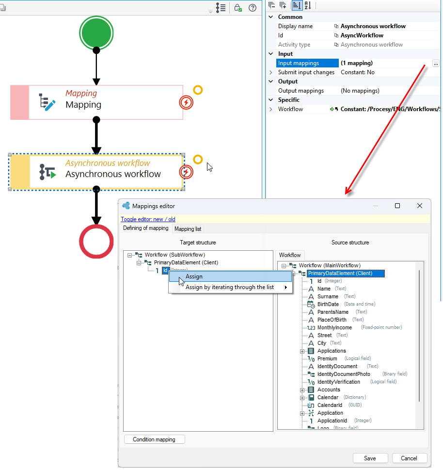The width and height of the screenshot is (443, 470).
Task: Open the Defining of mapping tab
Action: [x=146, y=228]
